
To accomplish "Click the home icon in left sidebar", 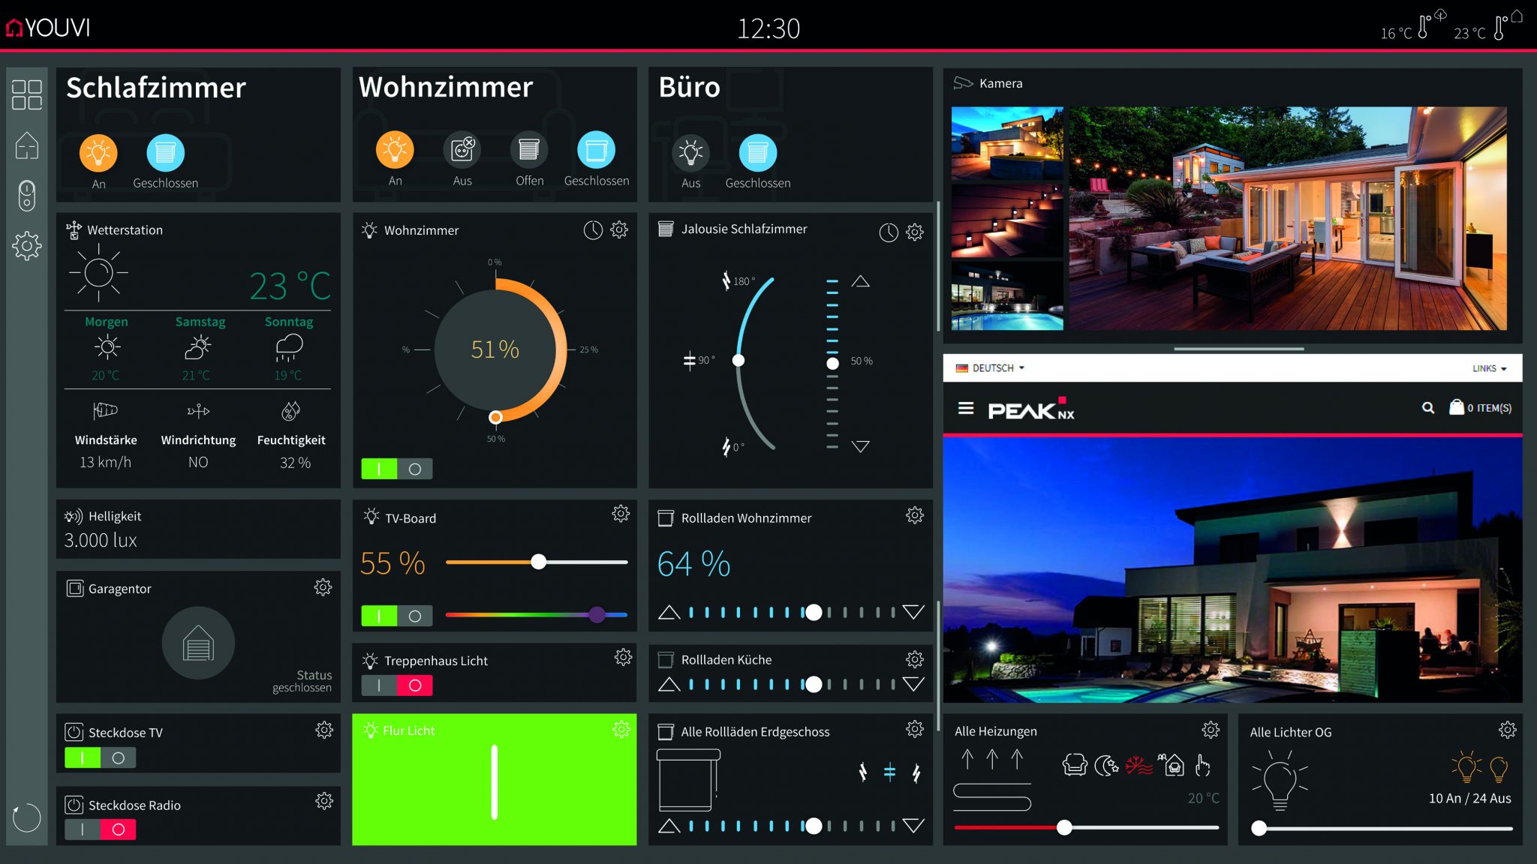I will pyautogui.click(x=27, y=145).
